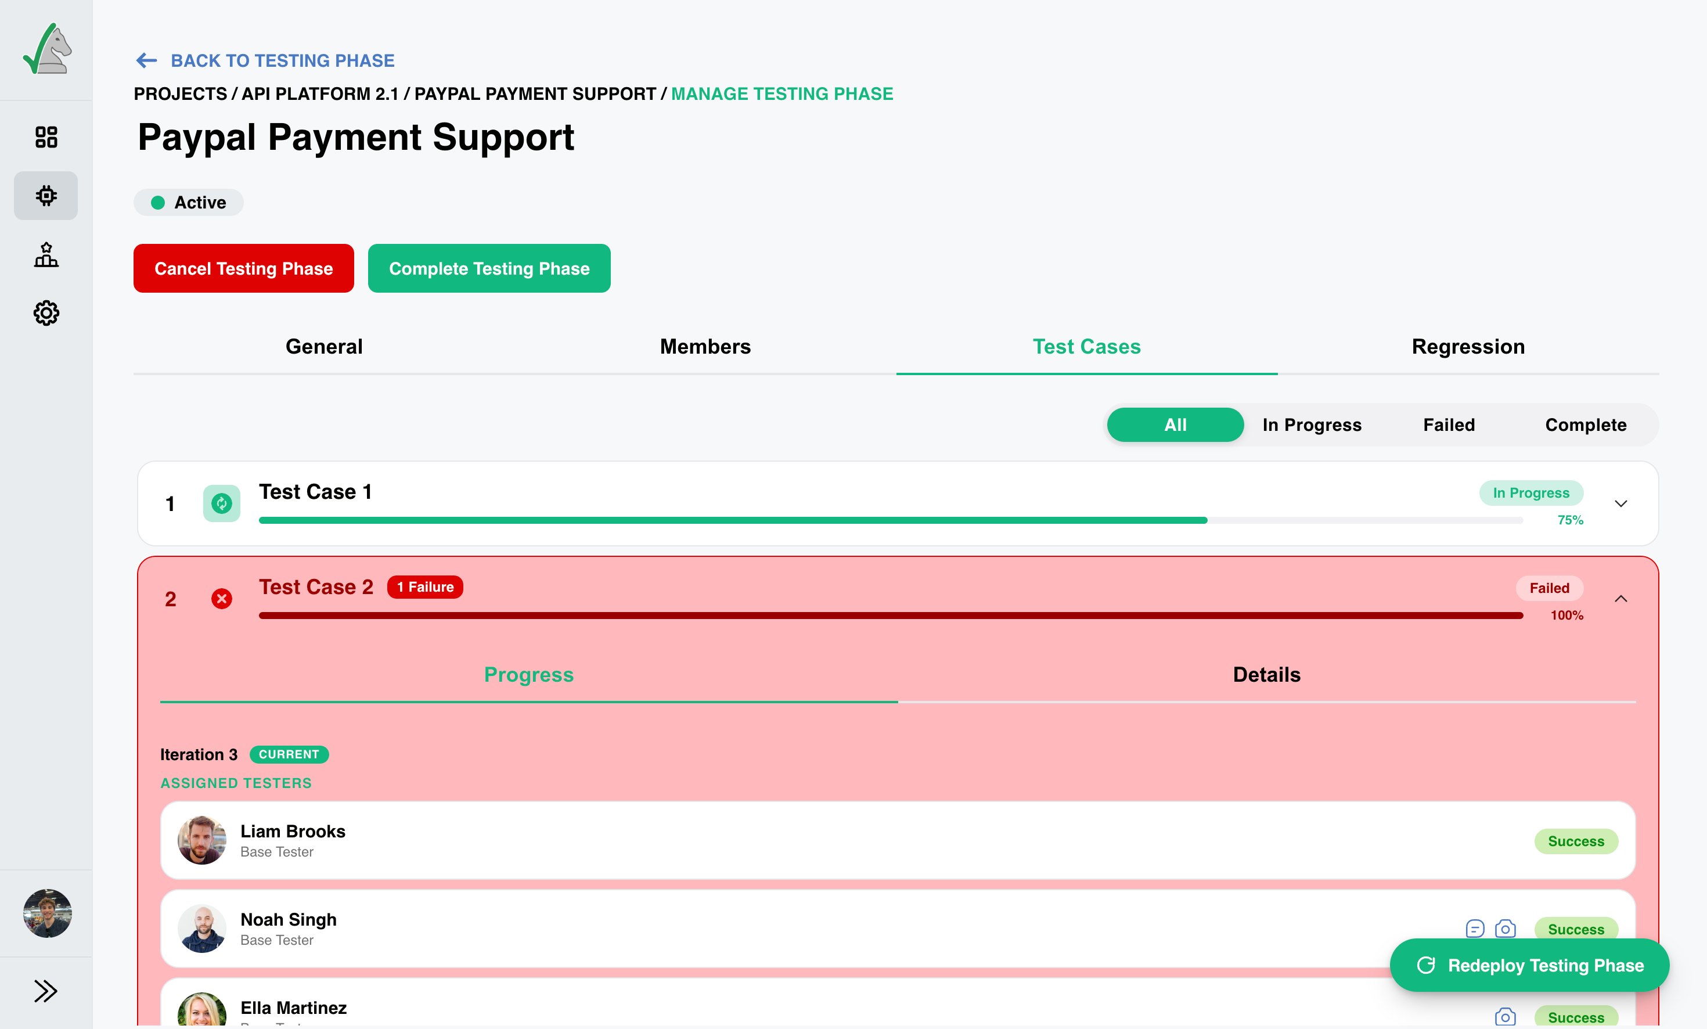Open Ella Martinez's camera icon
Image resolution: width=1707 pixels, height=1029 pixels.
tap(1506, 1017)
